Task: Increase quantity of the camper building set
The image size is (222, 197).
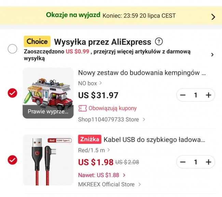Action: pyautogui.click(x=208, y=95)
